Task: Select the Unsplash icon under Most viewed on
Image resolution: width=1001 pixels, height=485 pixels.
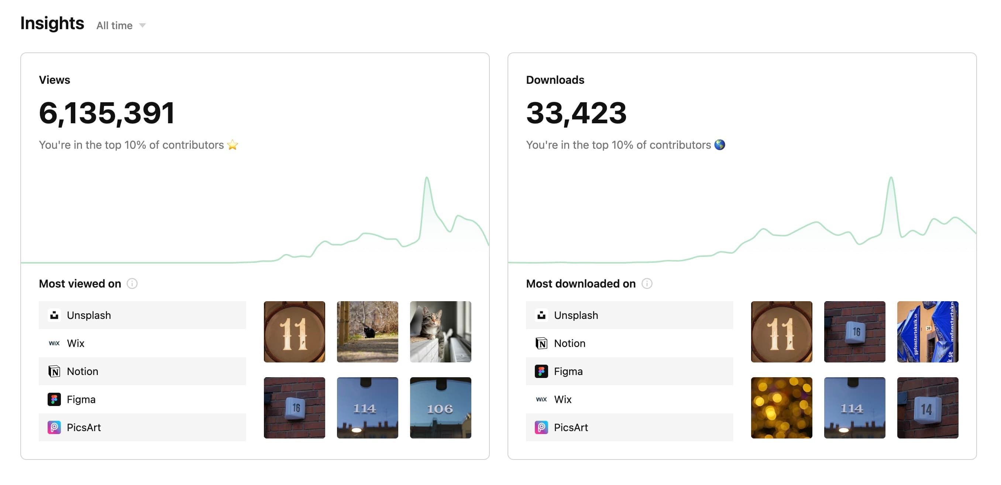Action: click(54, 315)
